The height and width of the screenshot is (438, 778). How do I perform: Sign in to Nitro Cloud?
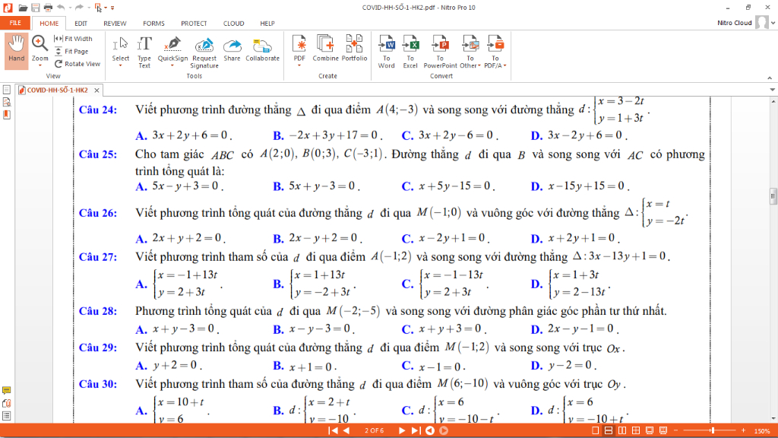(x=735, y=23)
